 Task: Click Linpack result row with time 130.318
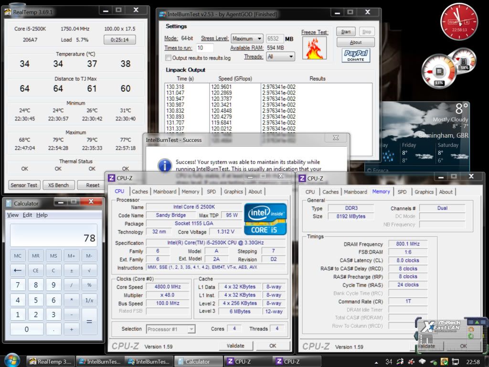(268, 87)
